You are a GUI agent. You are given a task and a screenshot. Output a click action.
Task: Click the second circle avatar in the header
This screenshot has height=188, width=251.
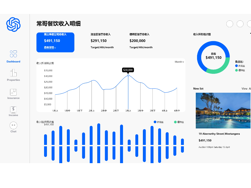coord(240,24)
